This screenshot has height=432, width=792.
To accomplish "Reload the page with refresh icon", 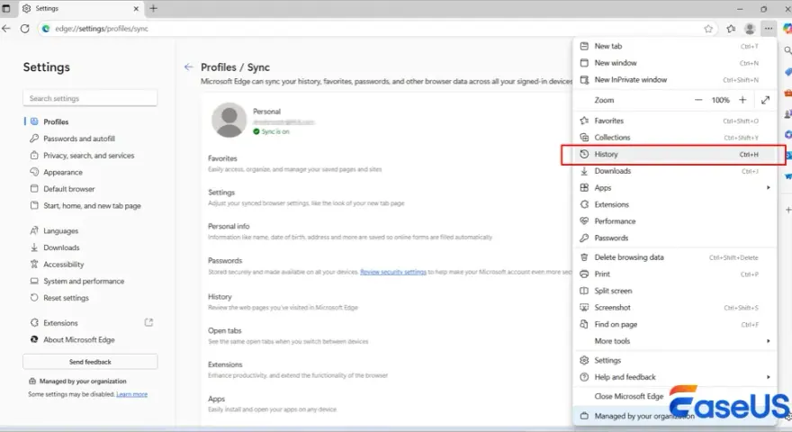I will point(25,29).
